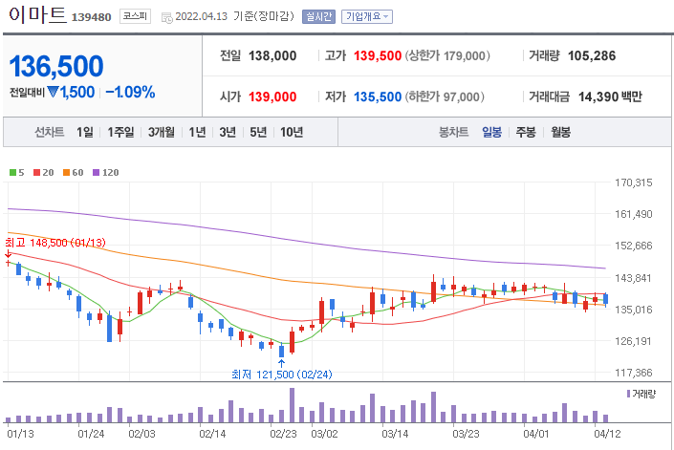
Task: Click the 상한가 179,000 text
Action: [447, 55]
